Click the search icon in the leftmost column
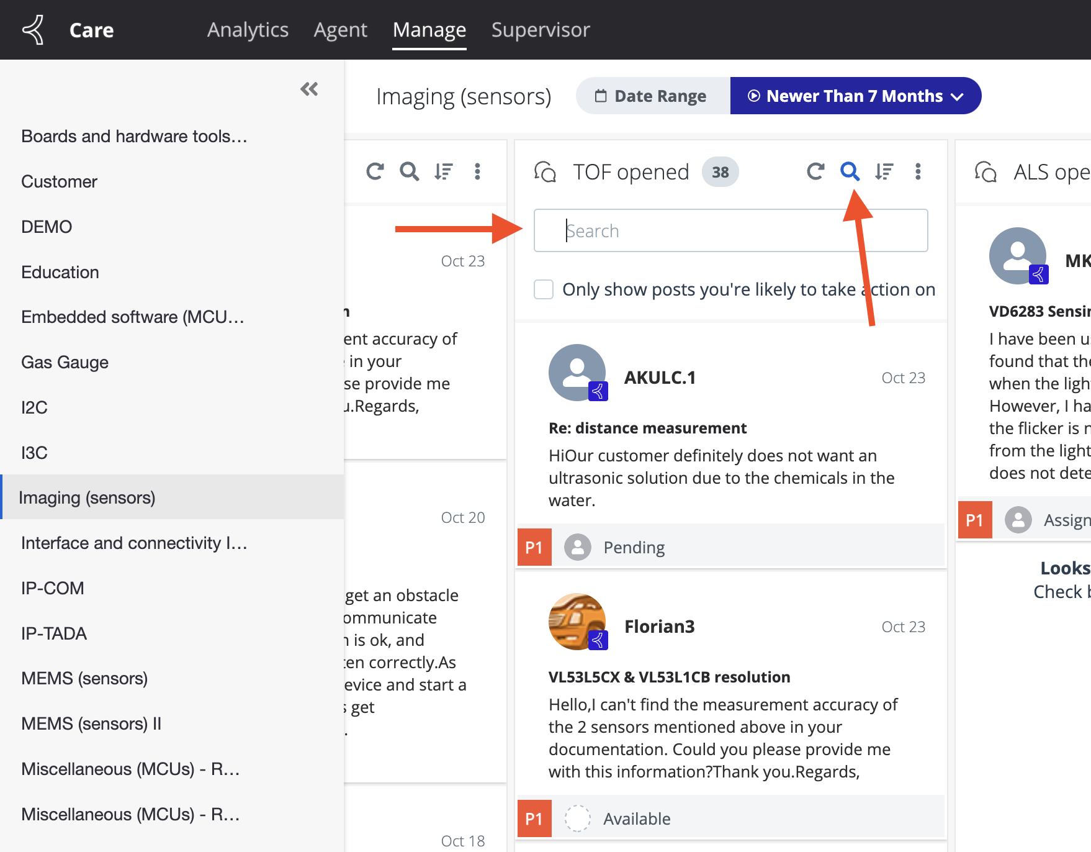 tap(409, 171)
